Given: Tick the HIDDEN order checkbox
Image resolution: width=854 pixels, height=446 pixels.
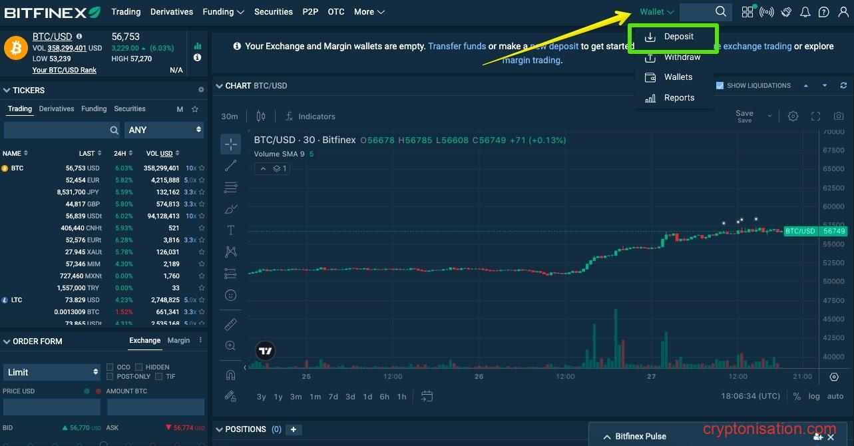Looking at the screenshot, I should [x=139, y=367].
